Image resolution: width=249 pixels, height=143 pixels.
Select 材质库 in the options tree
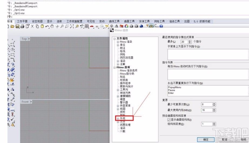pyautogui.click(x=124, y=80)
